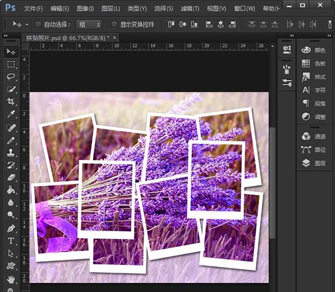The width and height of the screenshot is (335, 292).
Task: Activate the Horizontal Type tool
Action: [x=11, y=241]
